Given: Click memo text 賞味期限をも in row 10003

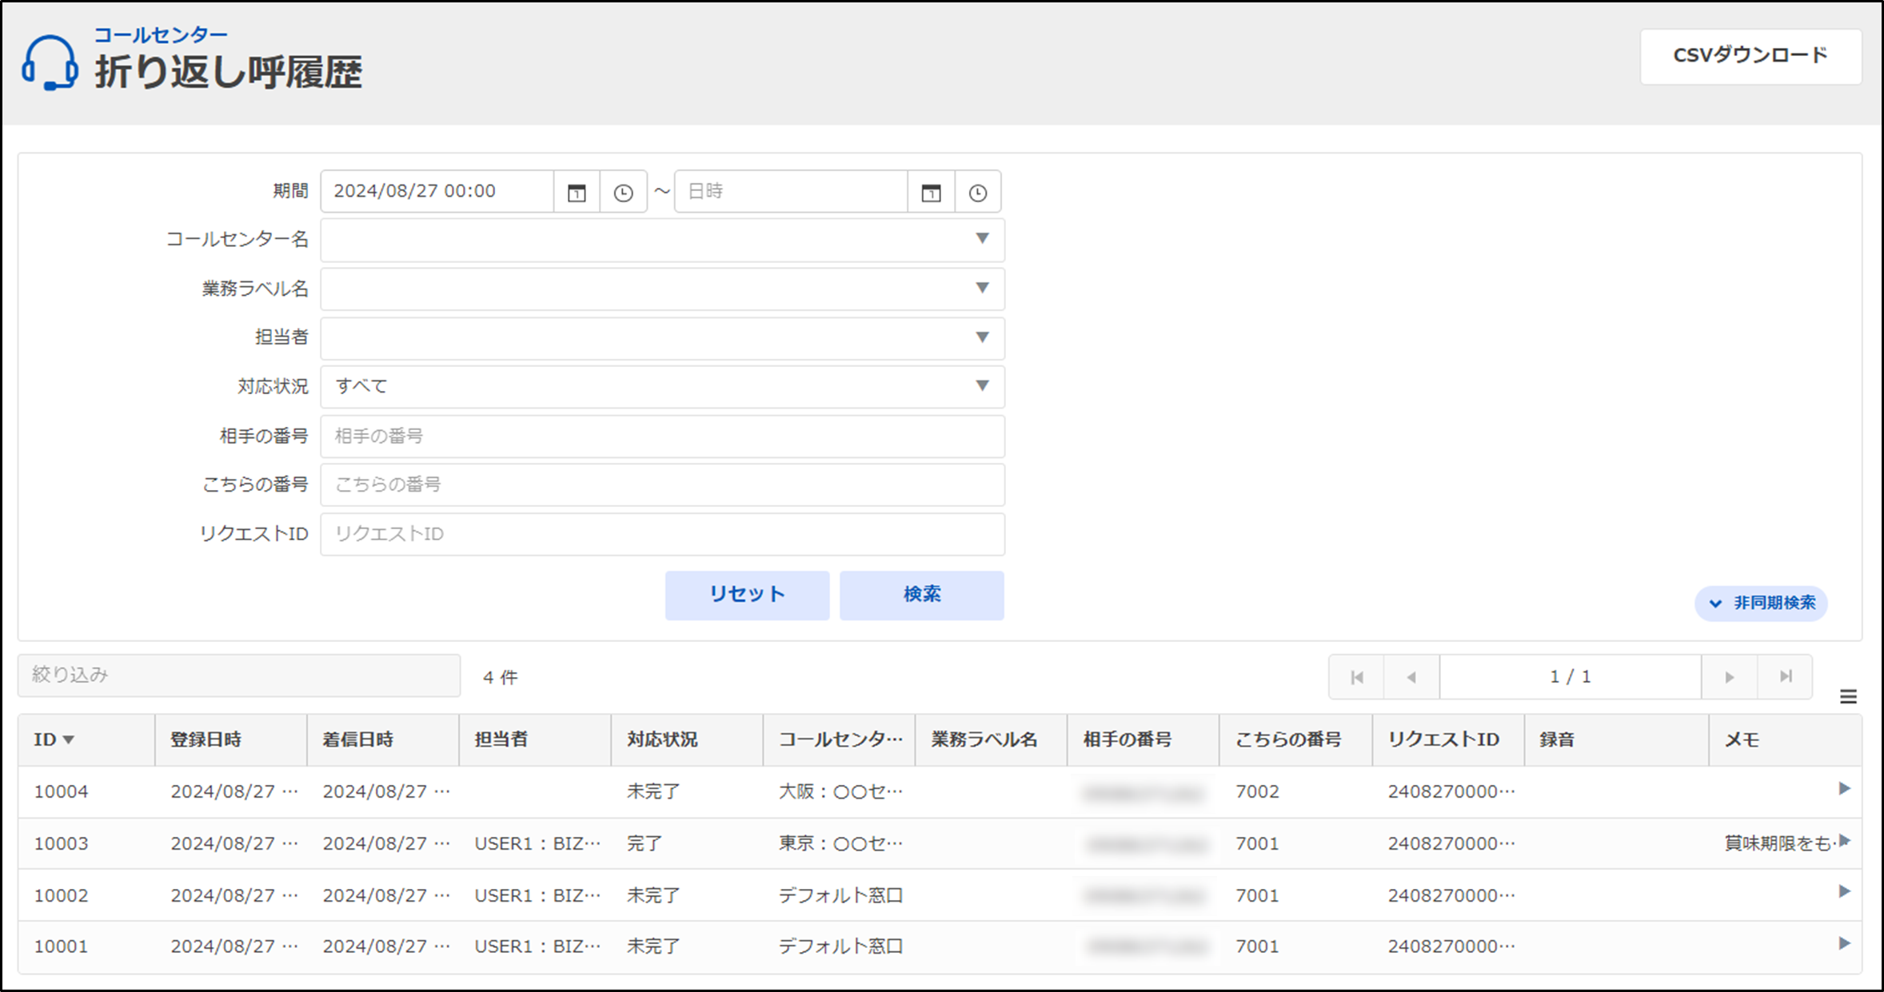Looking at the screenshot, I should tap(1779, 843).
